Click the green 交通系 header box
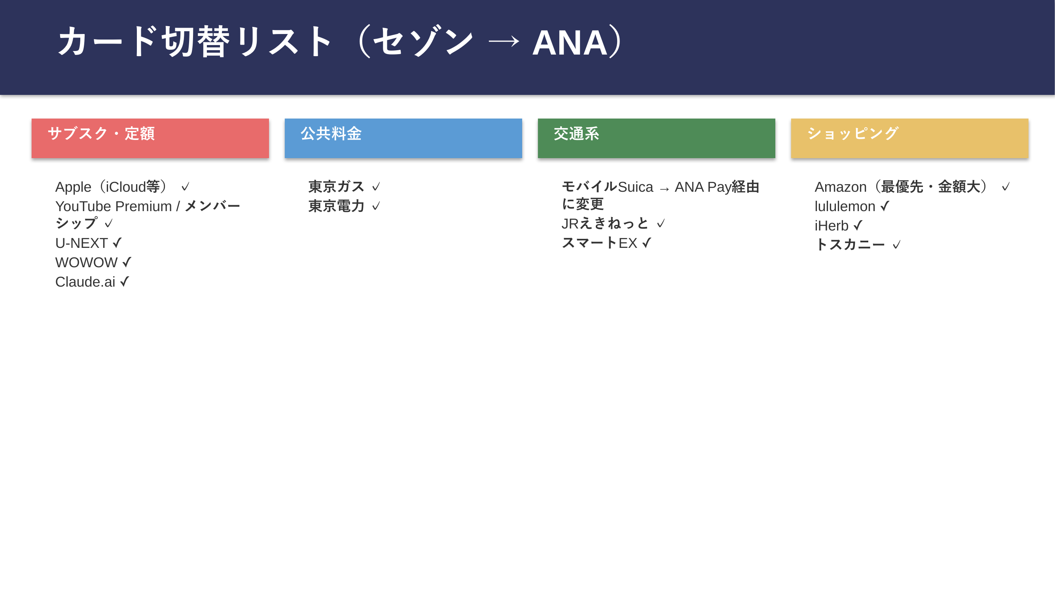The height and width of the screenshot is (593, 1055). pos(656,138)
